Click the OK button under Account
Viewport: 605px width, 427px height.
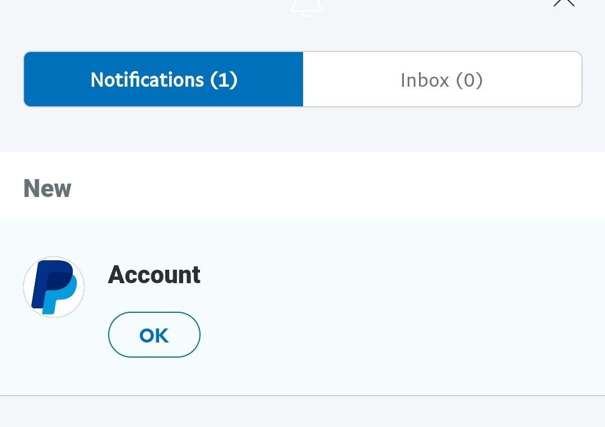[154, 335]
